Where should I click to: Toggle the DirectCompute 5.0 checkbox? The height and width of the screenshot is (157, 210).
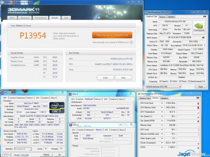(x=189, y=81)
